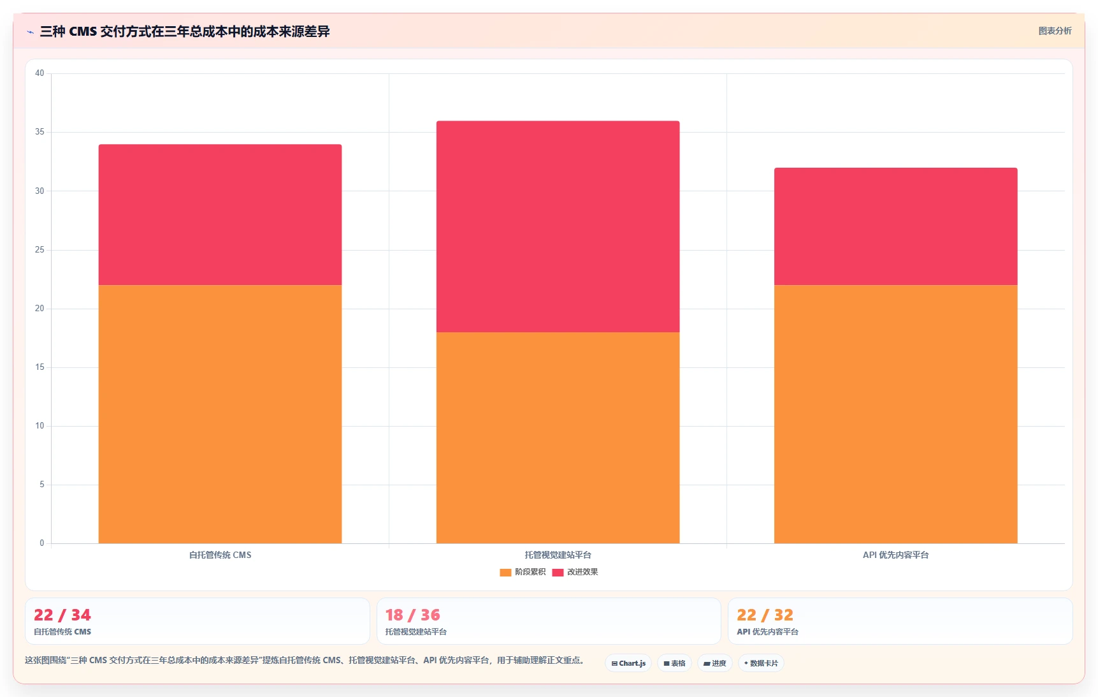Select the red bar segment for 托管视觉建站平台
Viewport: 1098px width, 697px height.
pyautogui.click(x=558, y=226)
